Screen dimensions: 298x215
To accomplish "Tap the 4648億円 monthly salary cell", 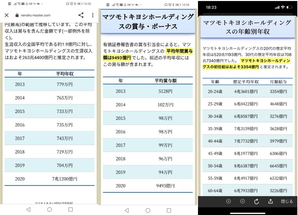I will click(x=279, y=104).
